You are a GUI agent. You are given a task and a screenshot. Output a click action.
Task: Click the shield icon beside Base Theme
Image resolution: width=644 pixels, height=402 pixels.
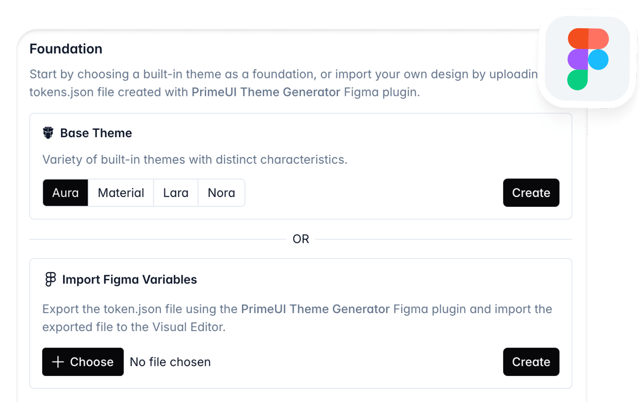49,133
